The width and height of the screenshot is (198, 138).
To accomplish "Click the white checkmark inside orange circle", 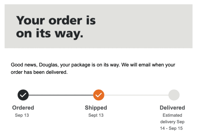I will point(99,95).
